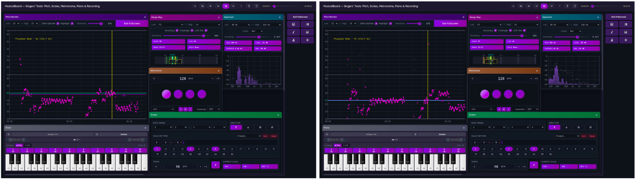636x180 pixels.
Task: Start the scale with left window's Scales play button
Action: pyautogui.click(x=215, y=165)
